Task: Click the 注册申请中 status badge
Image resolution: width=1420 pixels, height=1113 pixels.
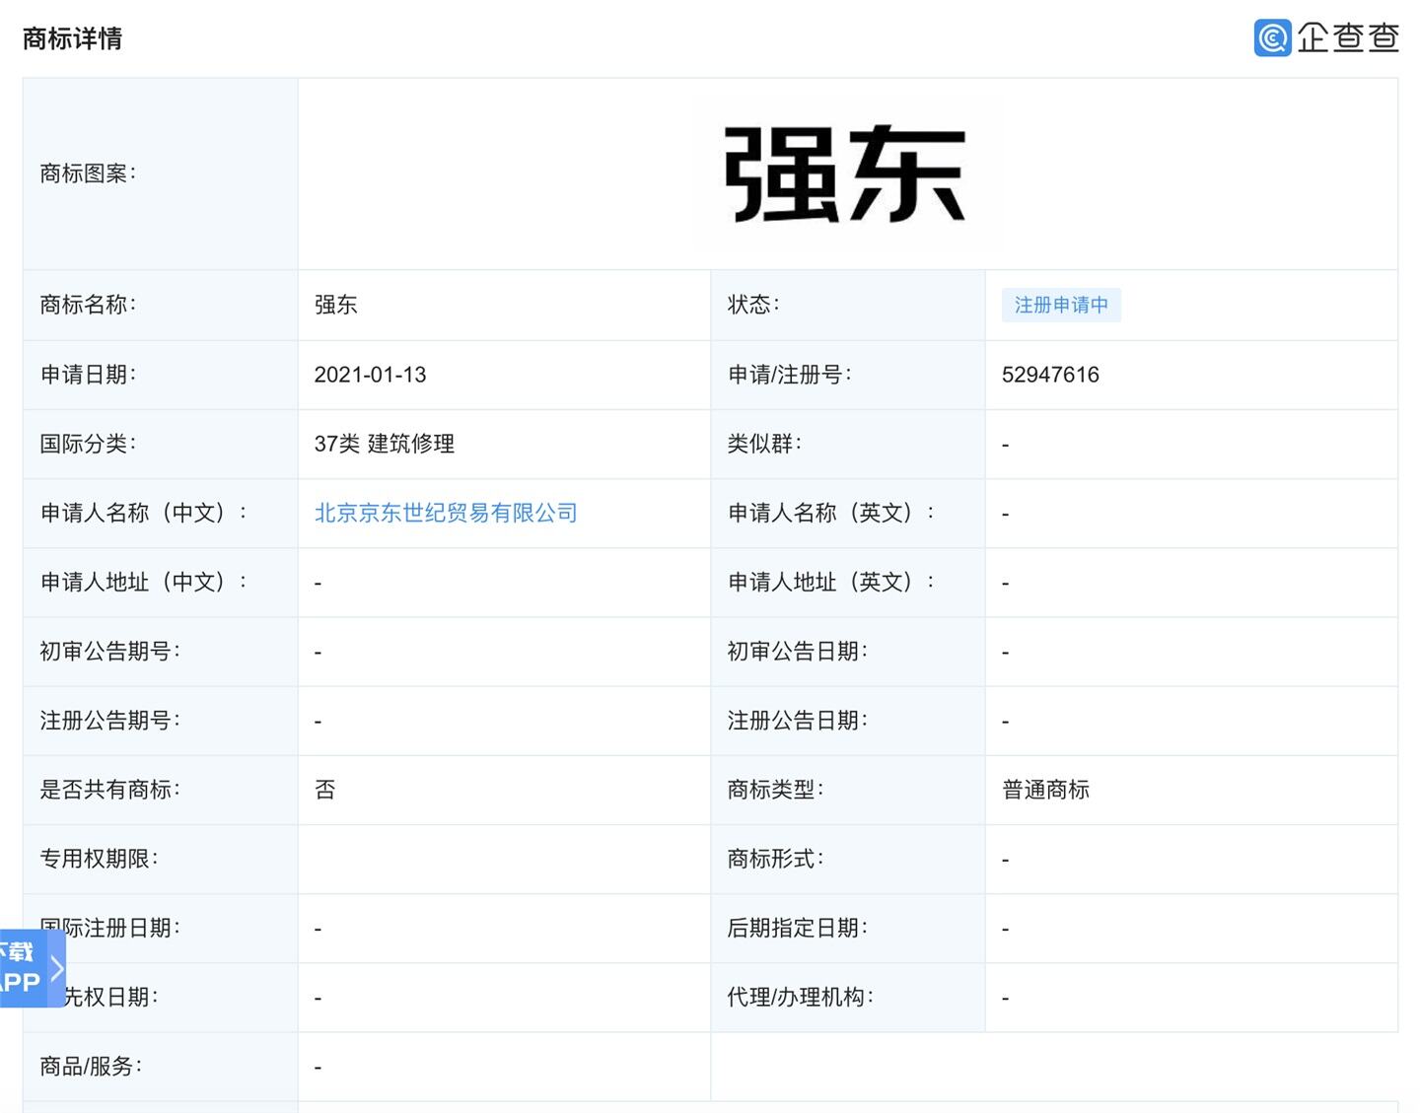Action: (x=1061, y=305)
